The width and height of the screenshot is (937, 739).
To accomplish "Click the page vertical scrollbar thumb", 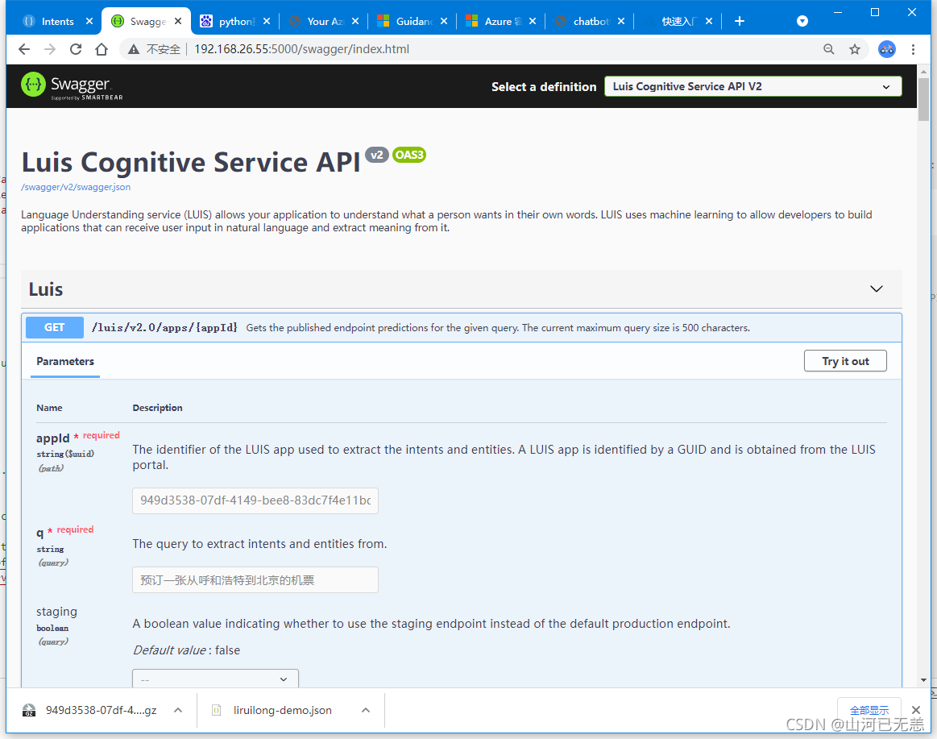I will tap(924, 99).
